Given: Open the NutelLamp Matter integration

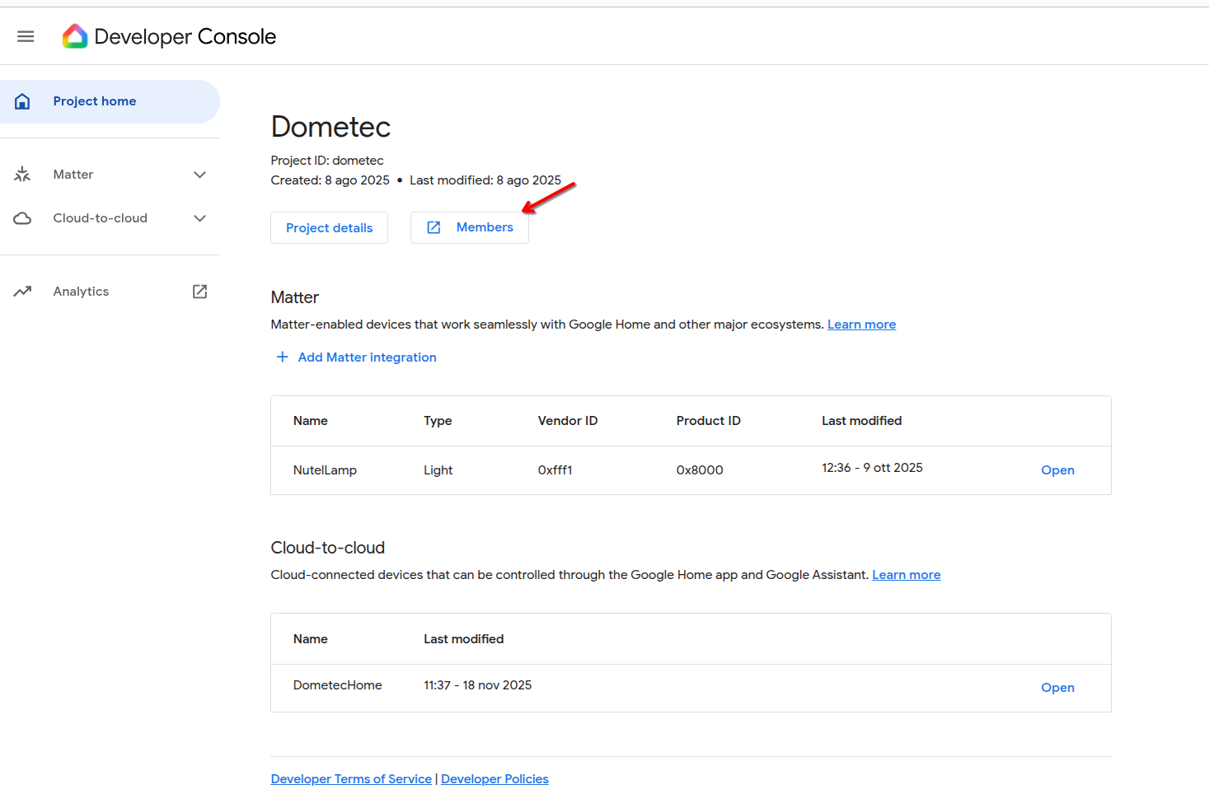Looking at the screenshot, I should (1057, 470).
